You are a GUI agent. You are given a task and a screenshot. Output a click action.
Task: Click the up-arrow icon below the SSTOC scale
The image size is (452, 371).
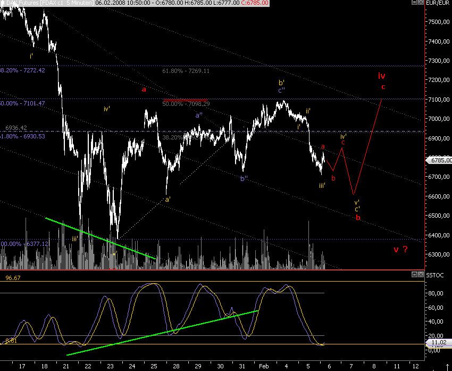coord(448,366)
